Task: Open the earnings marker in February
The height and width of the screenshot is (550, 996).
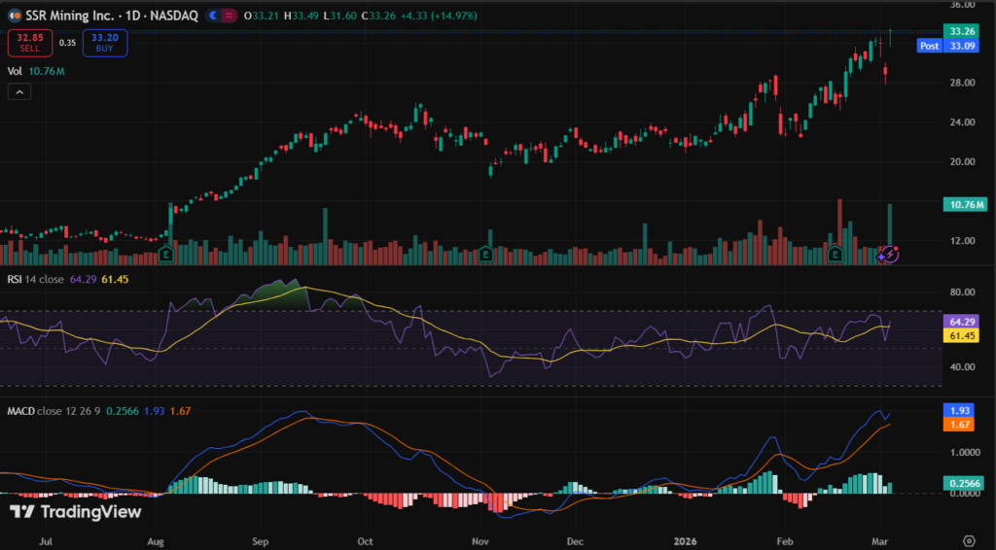Action: point(835,255)
